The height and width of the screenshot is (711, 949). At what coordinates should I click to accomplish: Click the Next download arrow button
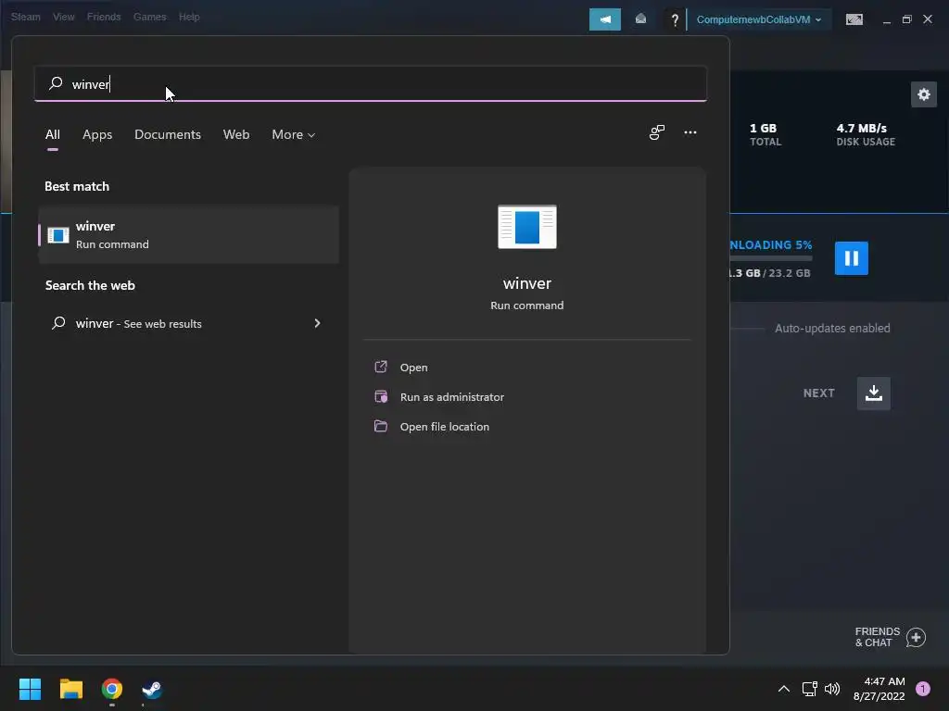point(873,393)
